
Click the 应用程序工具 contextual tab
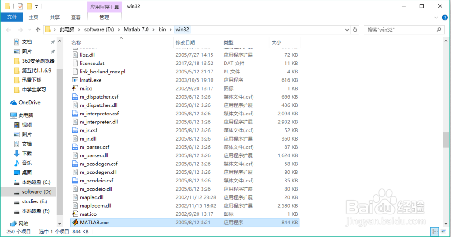[x=105, y=7]
